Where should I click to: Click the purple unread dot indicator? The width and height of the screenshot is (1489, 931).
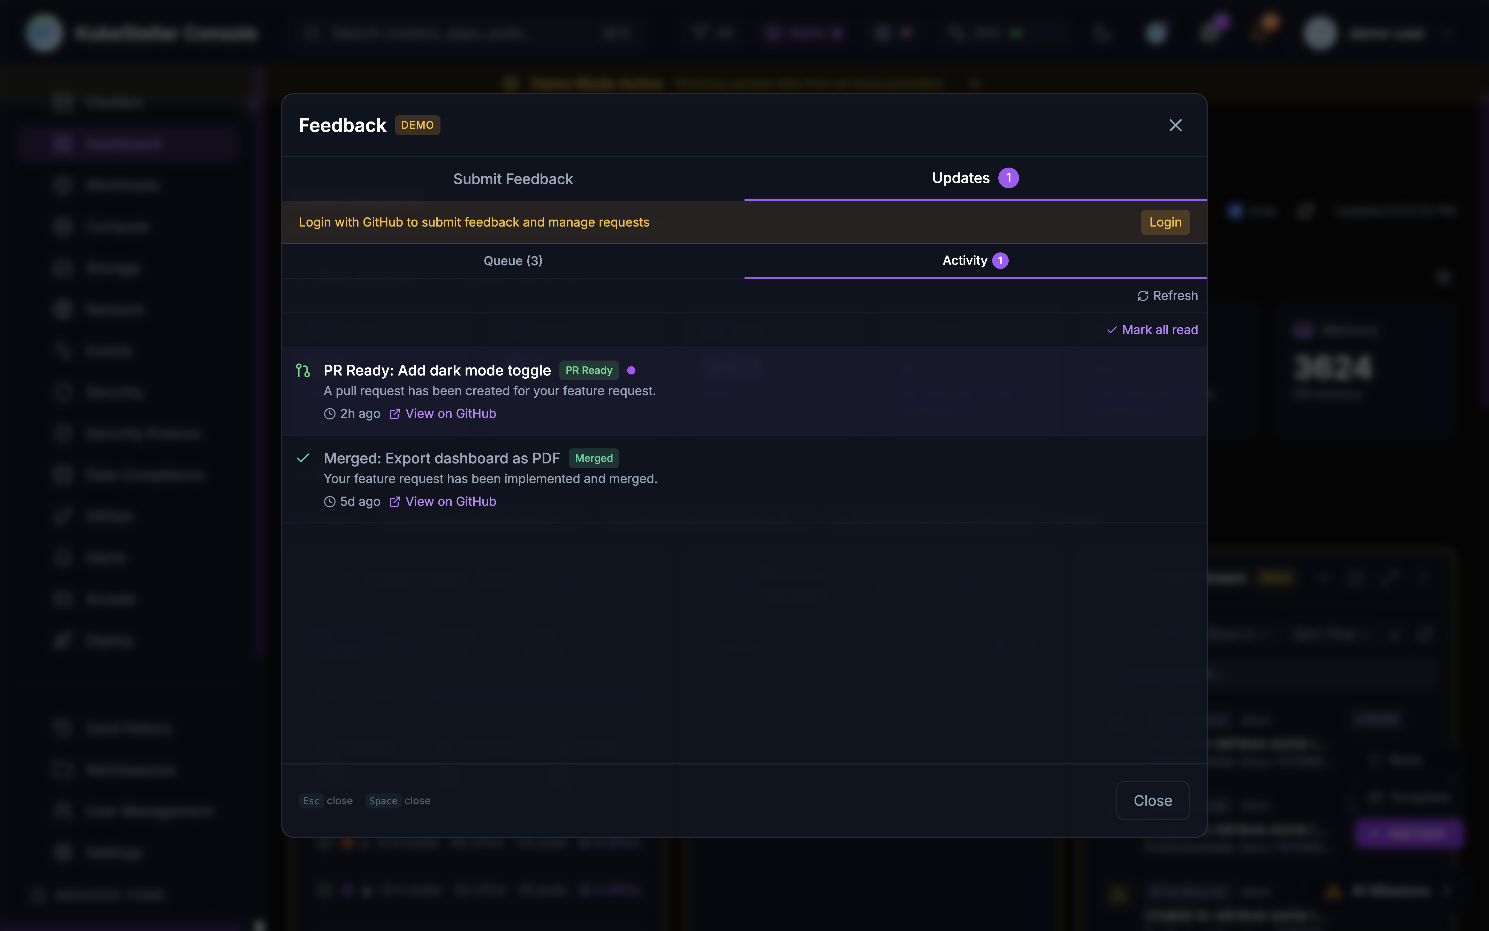coord(631,371)
